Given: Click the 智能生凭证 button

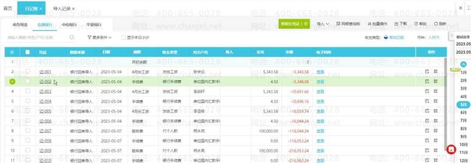Looking at the screenshot, I should pyautogui.click(x=290, y=24).
